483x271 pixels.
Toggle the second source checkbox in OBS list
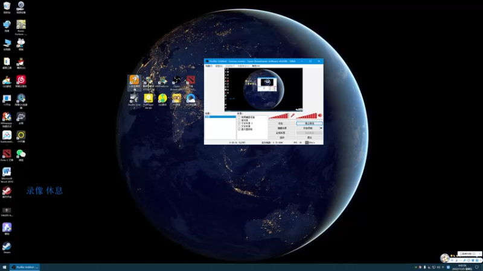(x=239, y=120)
